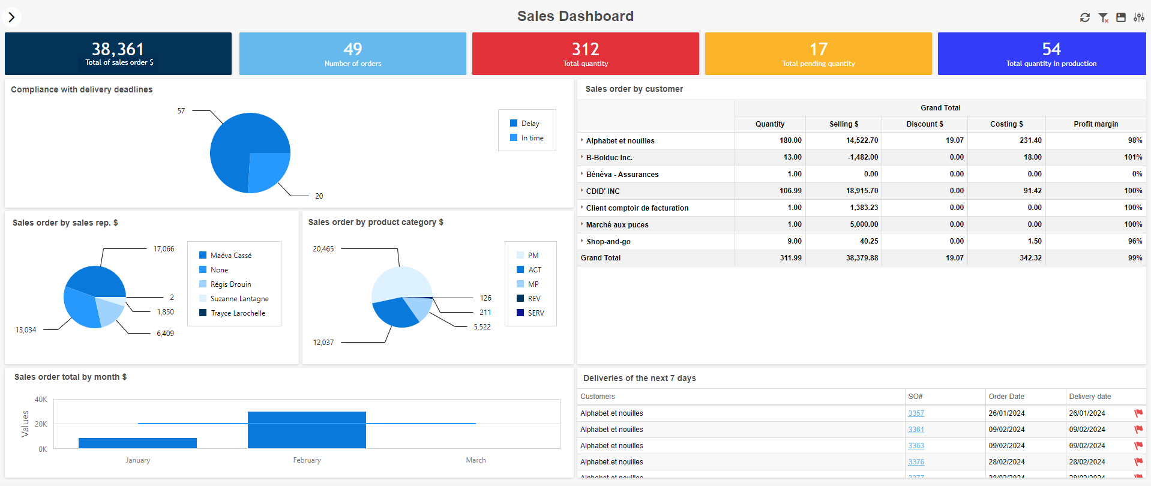Screen dimensions: 1151x486
Task: Click the red flag for order 3357
Action: tap(1138, 413)
